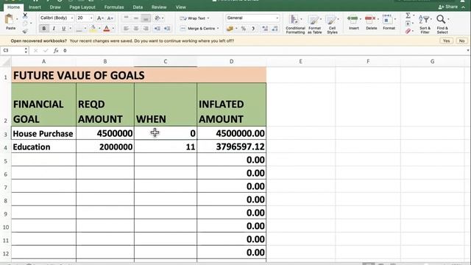Image resolution: width=471 pixels, height=265 pixels.
Task: Switch to the Formulas ribbon tab
Action: point(114,7)
